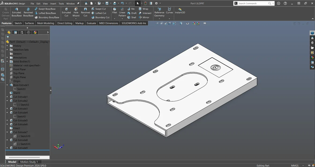315x167 pixels.
Task: Click the Rebuild traffic light icon
Action: (x=145, y=3)
